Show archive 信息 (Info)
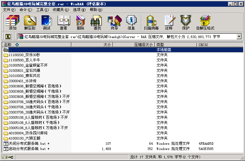 (131, 22)
